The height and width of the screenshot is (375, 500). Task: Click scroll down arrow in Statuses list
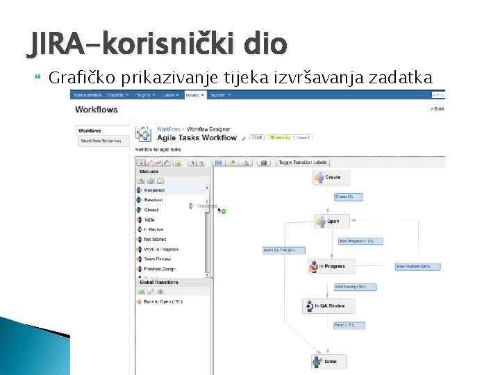(207, 274)
